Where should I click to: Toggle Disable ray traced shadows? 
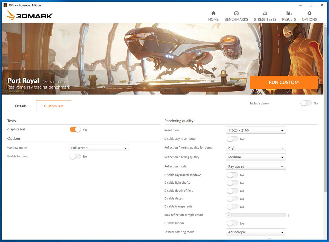(232, 175)
